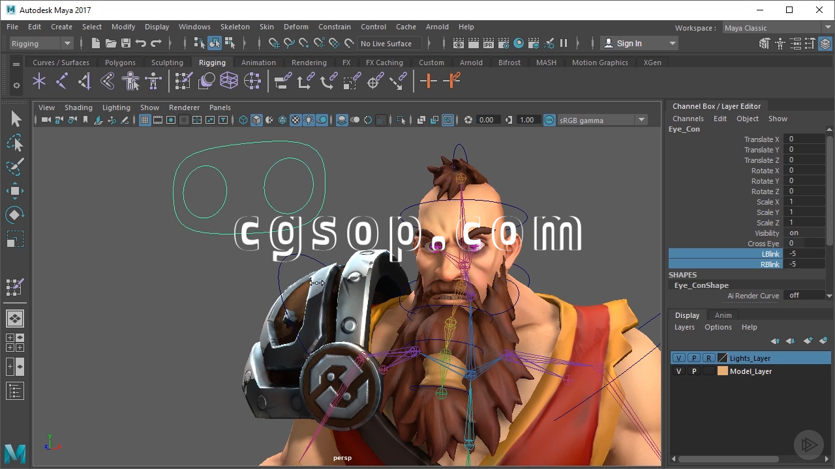Toggle visibility V of Model_Layer

[679, 371]
